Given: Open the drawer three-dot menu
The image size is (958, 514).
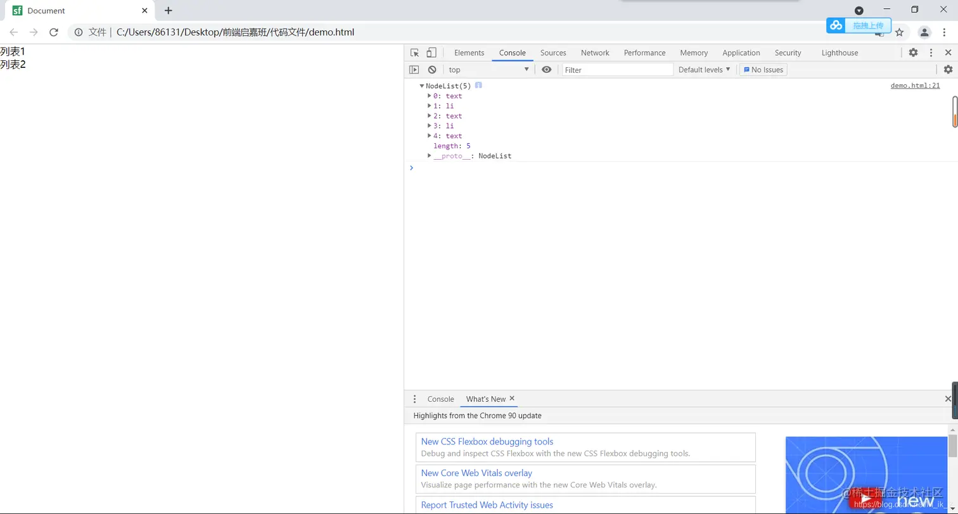Looking at the screenshot, I should click(x=414, y=399).
